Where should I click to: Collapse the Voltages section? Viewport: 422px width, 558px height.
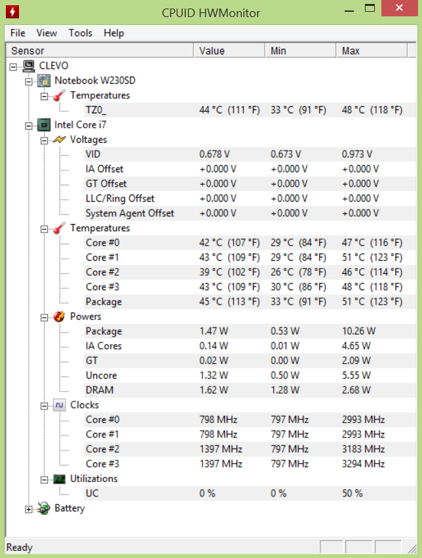[44, 141]
